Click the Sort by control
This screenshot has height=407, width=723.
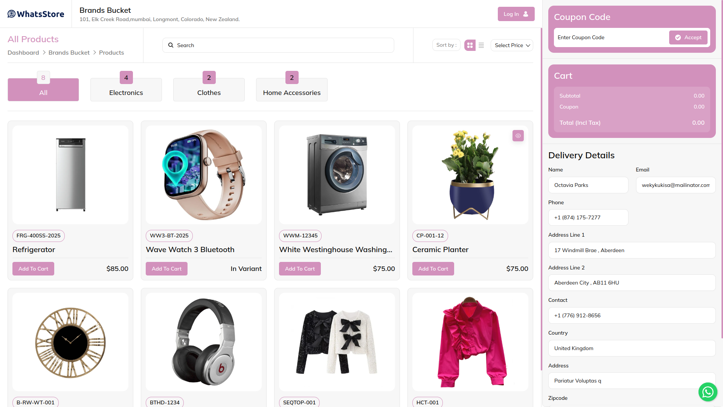pyautogui.click(x=446, y=45)
